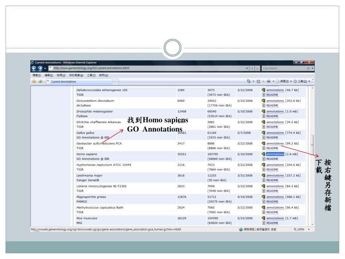This screenshot has width=345, height=259.
Task: Go back using the browser Back button
Action: click(x=34, y=68)
